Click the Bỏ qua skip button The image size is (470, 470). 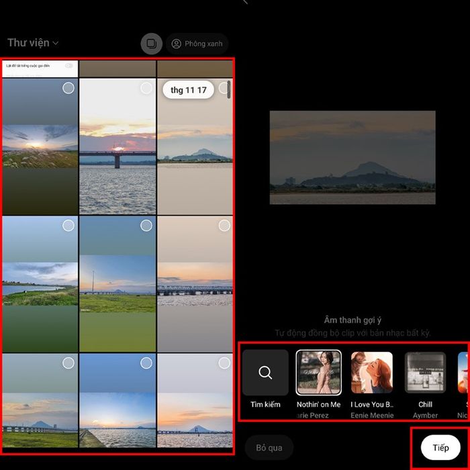269,448
